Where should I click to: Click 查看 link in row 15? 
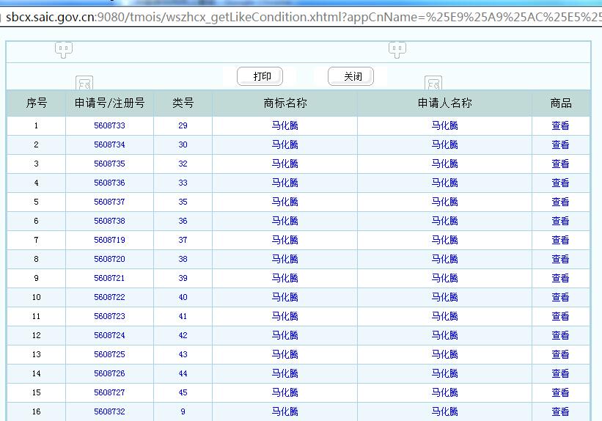560,392
